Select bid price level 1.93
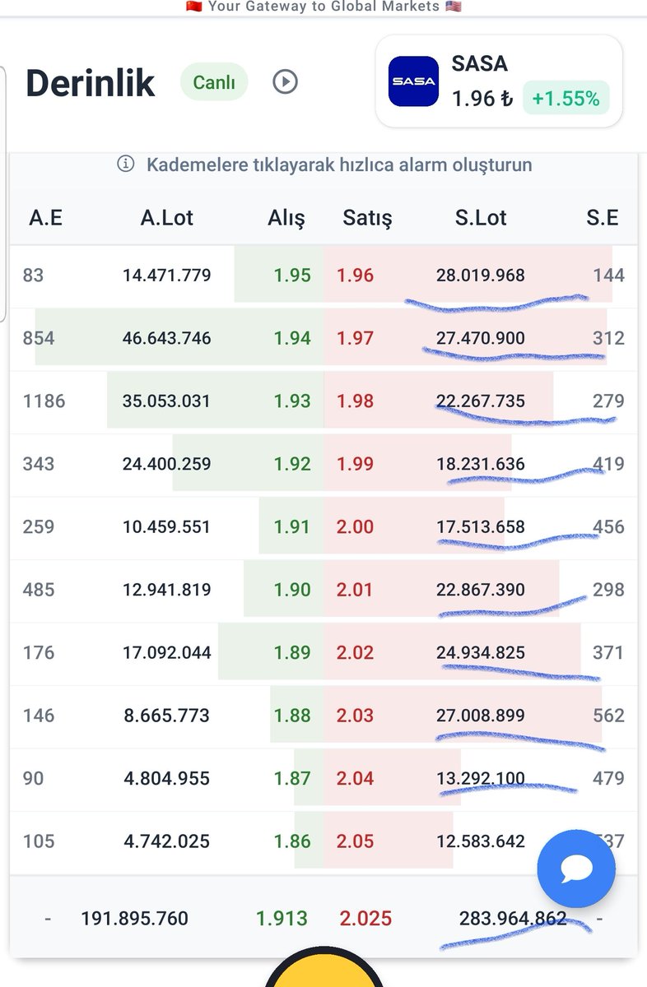This screenshot has width=647, height=987. point(292,401)
